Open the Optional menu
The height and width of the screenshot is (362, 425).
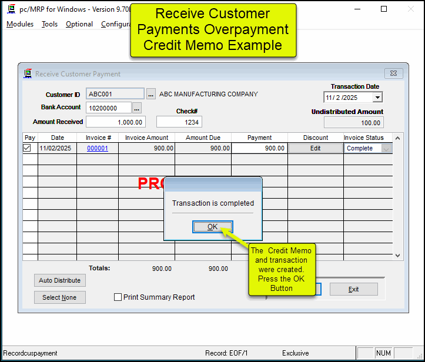click(79, 24)
